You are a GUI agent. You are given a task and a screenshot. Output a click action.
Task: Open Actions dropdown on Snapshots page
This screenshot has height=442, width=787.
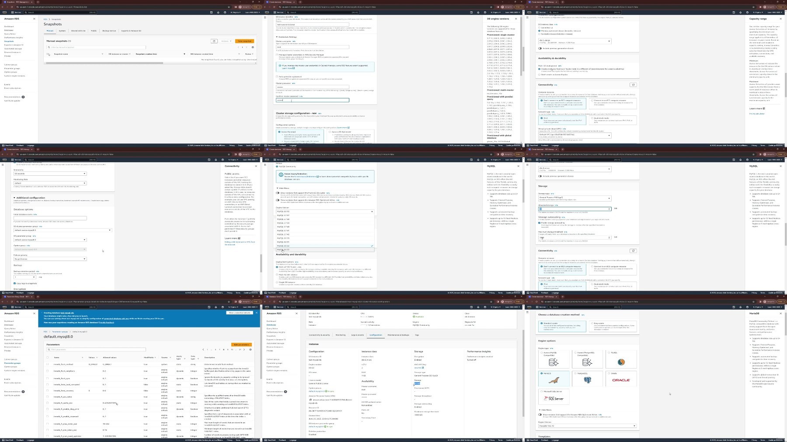226,41
